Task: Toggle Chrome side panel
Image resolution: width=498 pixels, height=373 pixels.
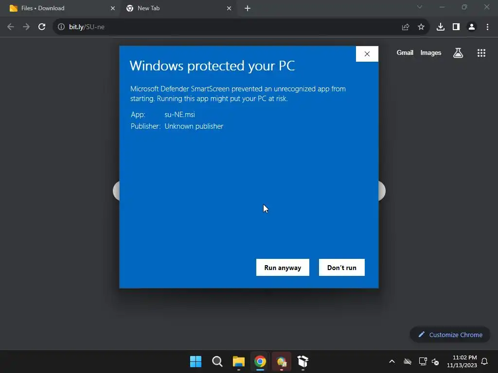Action: (x=456, y=27)
